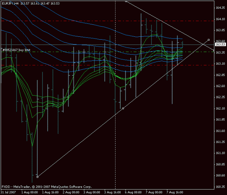Viewport: 227px width, 195px height.
Task: Click the 162.35 price scale label
Action: (220, 97)
